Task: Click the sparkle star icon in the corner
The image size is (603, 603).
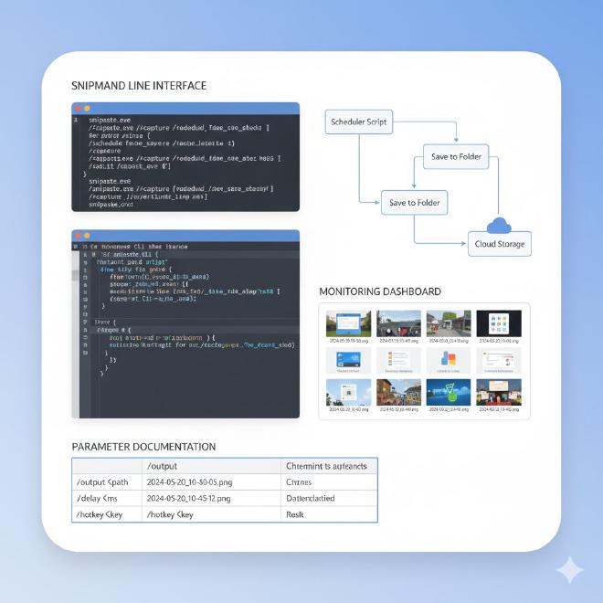Action: pyautogui.click(x=570, y=571)
